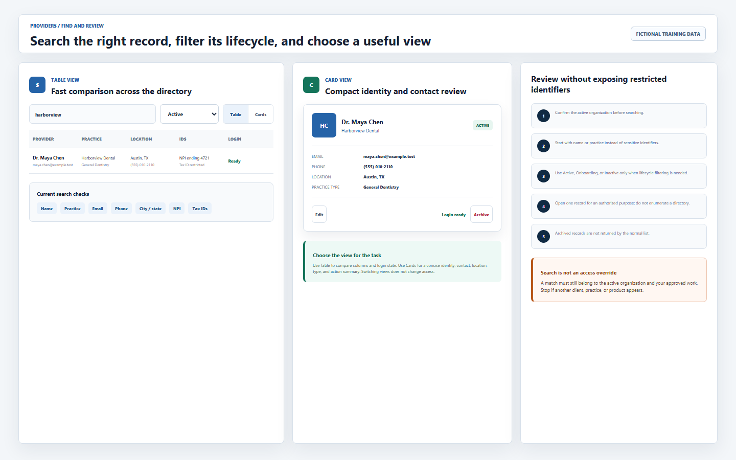Click the Email search check chip
This screenshot has width=736, height=460.
click(98, 209)
